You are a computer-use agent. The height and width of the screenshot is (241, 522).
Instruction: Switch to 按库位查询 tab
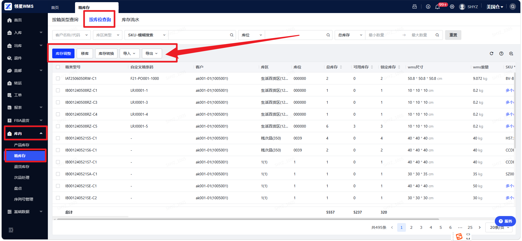pos(100,20)
